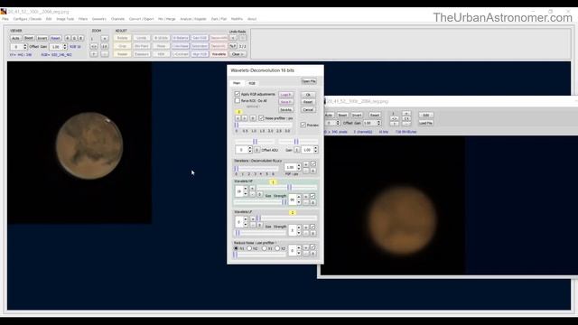The width and height of the screenshot is (578, 325).
Task: Click the PSF value spinner in Deconvolution
Action: pyautogui.click(x=293, y=167)
